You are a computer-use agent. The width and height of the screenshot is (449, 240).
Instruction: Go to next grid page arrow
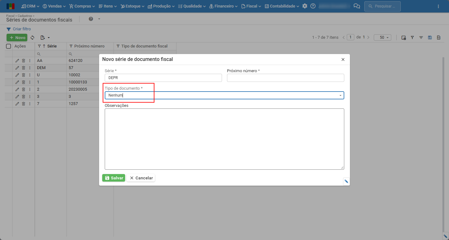[x=368, y=37]
